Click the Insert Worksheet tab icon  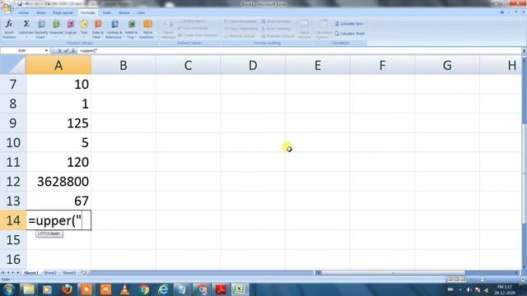coord(84,273)
